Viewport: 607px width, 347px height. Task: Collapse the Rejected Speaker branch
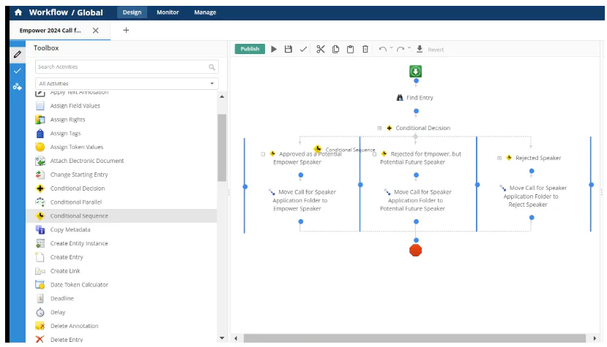499,158
